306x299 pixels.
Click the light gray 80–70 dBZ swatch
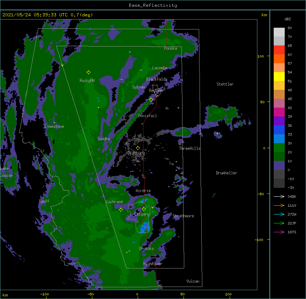coord(279,32)
